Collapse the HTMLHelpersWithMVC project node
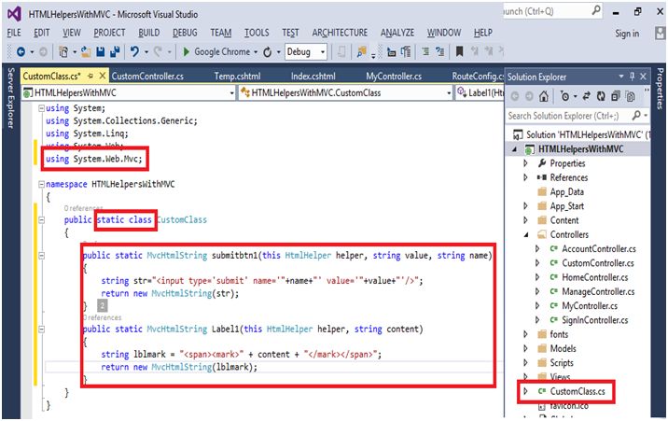The image size is (668, 421). (x=514, y=148)
